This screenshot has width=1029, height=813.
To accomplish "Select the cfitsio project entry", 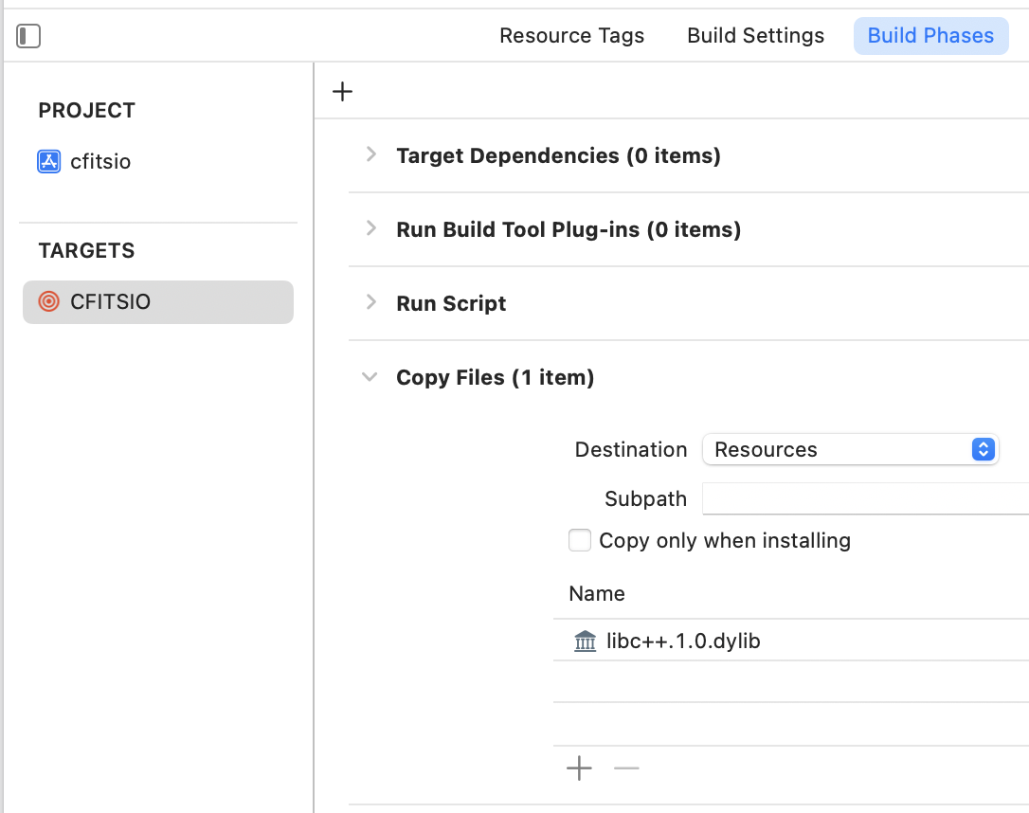I will coord(100,162).
